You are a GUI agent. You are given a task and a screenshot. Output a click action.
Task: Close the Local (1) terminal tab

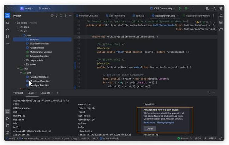(52, 93)
